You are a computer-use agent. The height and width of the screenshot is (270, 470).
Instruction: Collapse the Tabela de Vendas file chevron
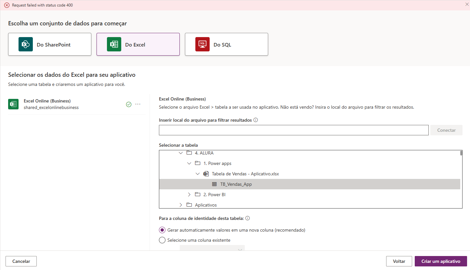[x=198, y=174]
